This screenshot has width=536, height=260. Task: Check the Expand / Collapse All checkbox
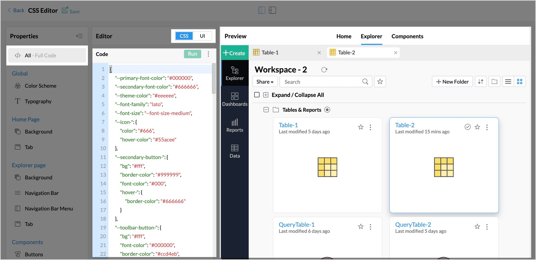point(257,95)
